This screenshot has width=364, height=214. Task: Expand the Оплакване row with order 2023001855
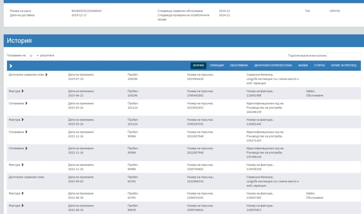pyautogui.click(x=26, y=103)
